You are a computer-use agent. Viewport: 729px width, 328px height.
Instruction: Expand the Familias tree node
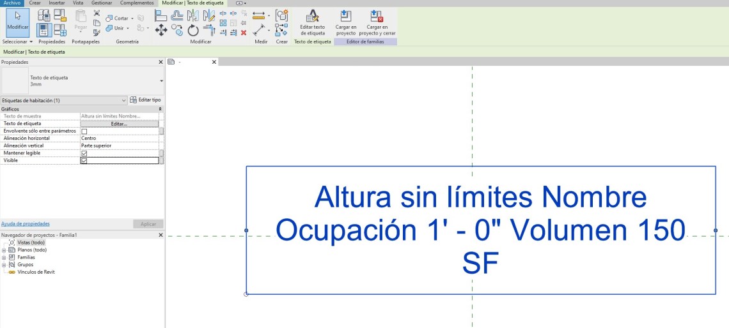coord(4,257)
